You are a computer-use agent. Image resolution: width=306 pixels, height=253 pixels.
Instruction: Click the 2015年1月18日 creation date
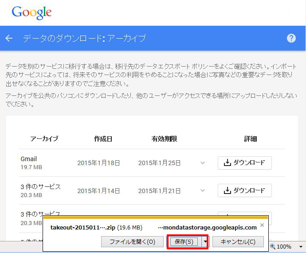[98, 163]
